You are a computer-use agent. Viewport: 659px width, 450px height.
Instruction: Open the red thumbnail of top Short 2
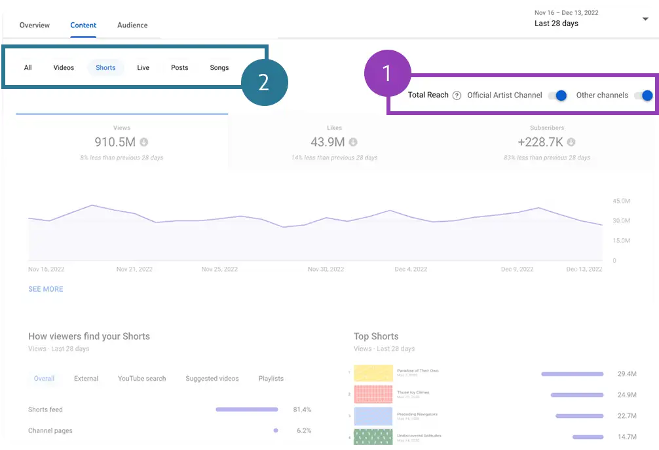(x=373, y=394)
